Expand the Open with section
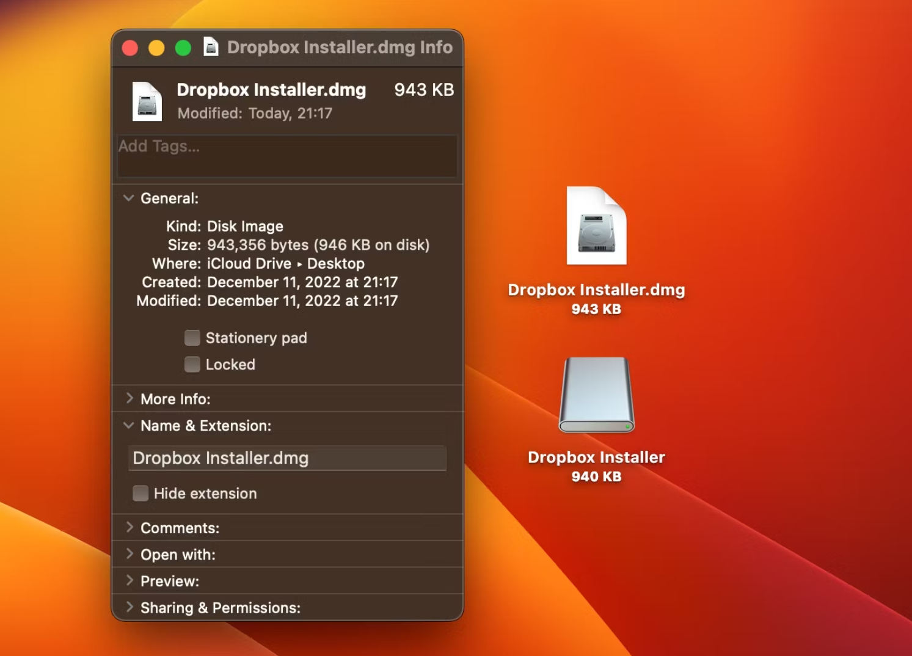The width and height of the screenshot is (912, 656). (x=129, y=554)
